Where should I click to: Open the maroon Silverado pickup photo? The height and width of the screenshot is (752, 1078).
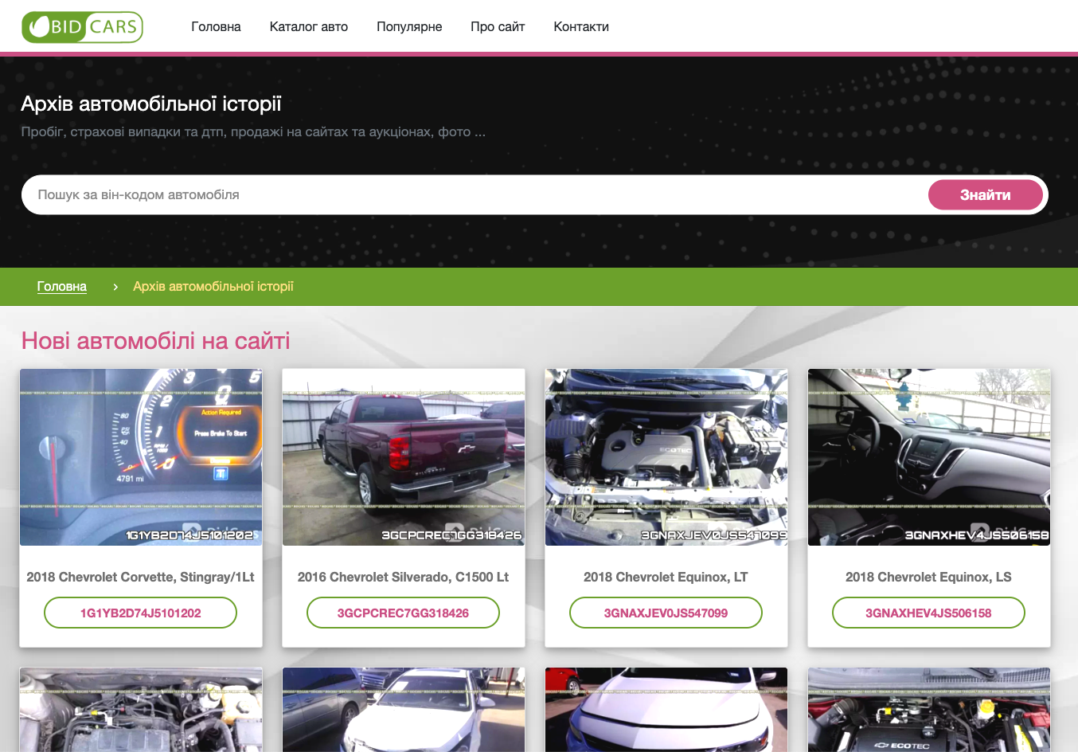tap(403, 456)
